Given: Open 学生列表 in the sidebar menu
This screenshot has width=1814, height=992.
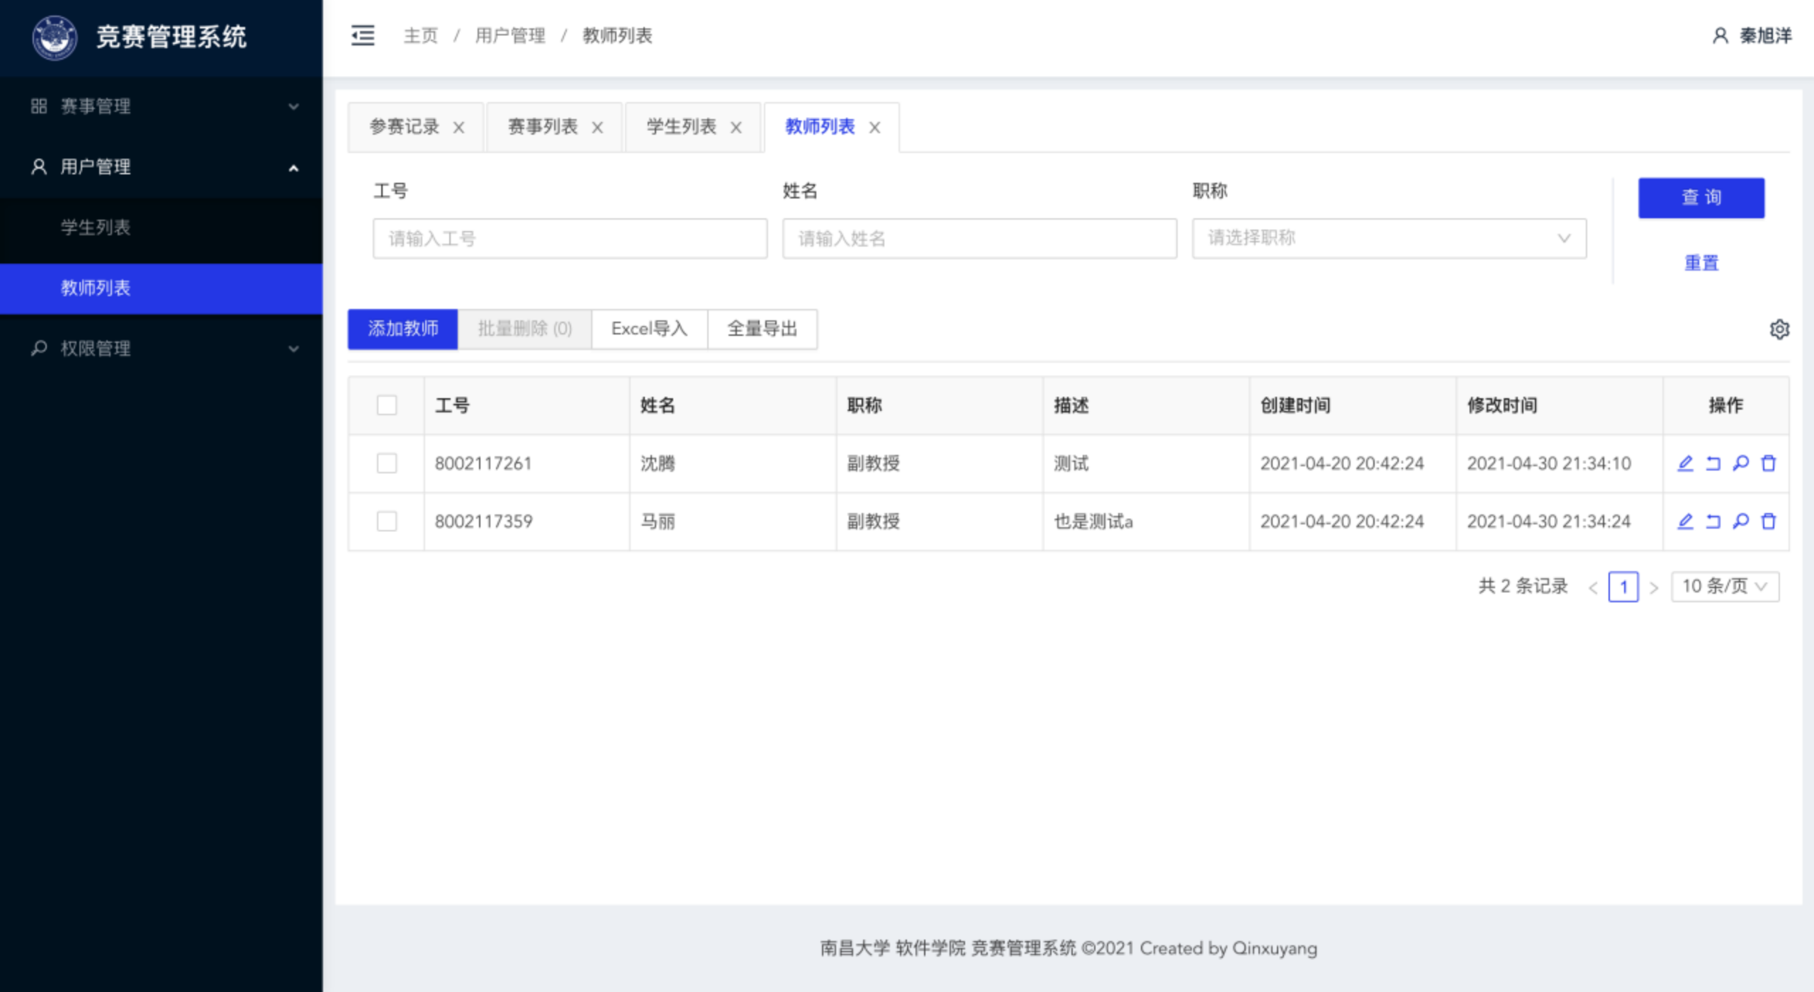Looking at the screenshot, I should (x=96, y=227).
